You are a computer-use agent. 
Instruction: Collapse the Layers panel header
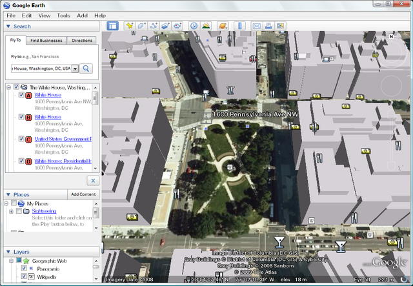[8, 252]
